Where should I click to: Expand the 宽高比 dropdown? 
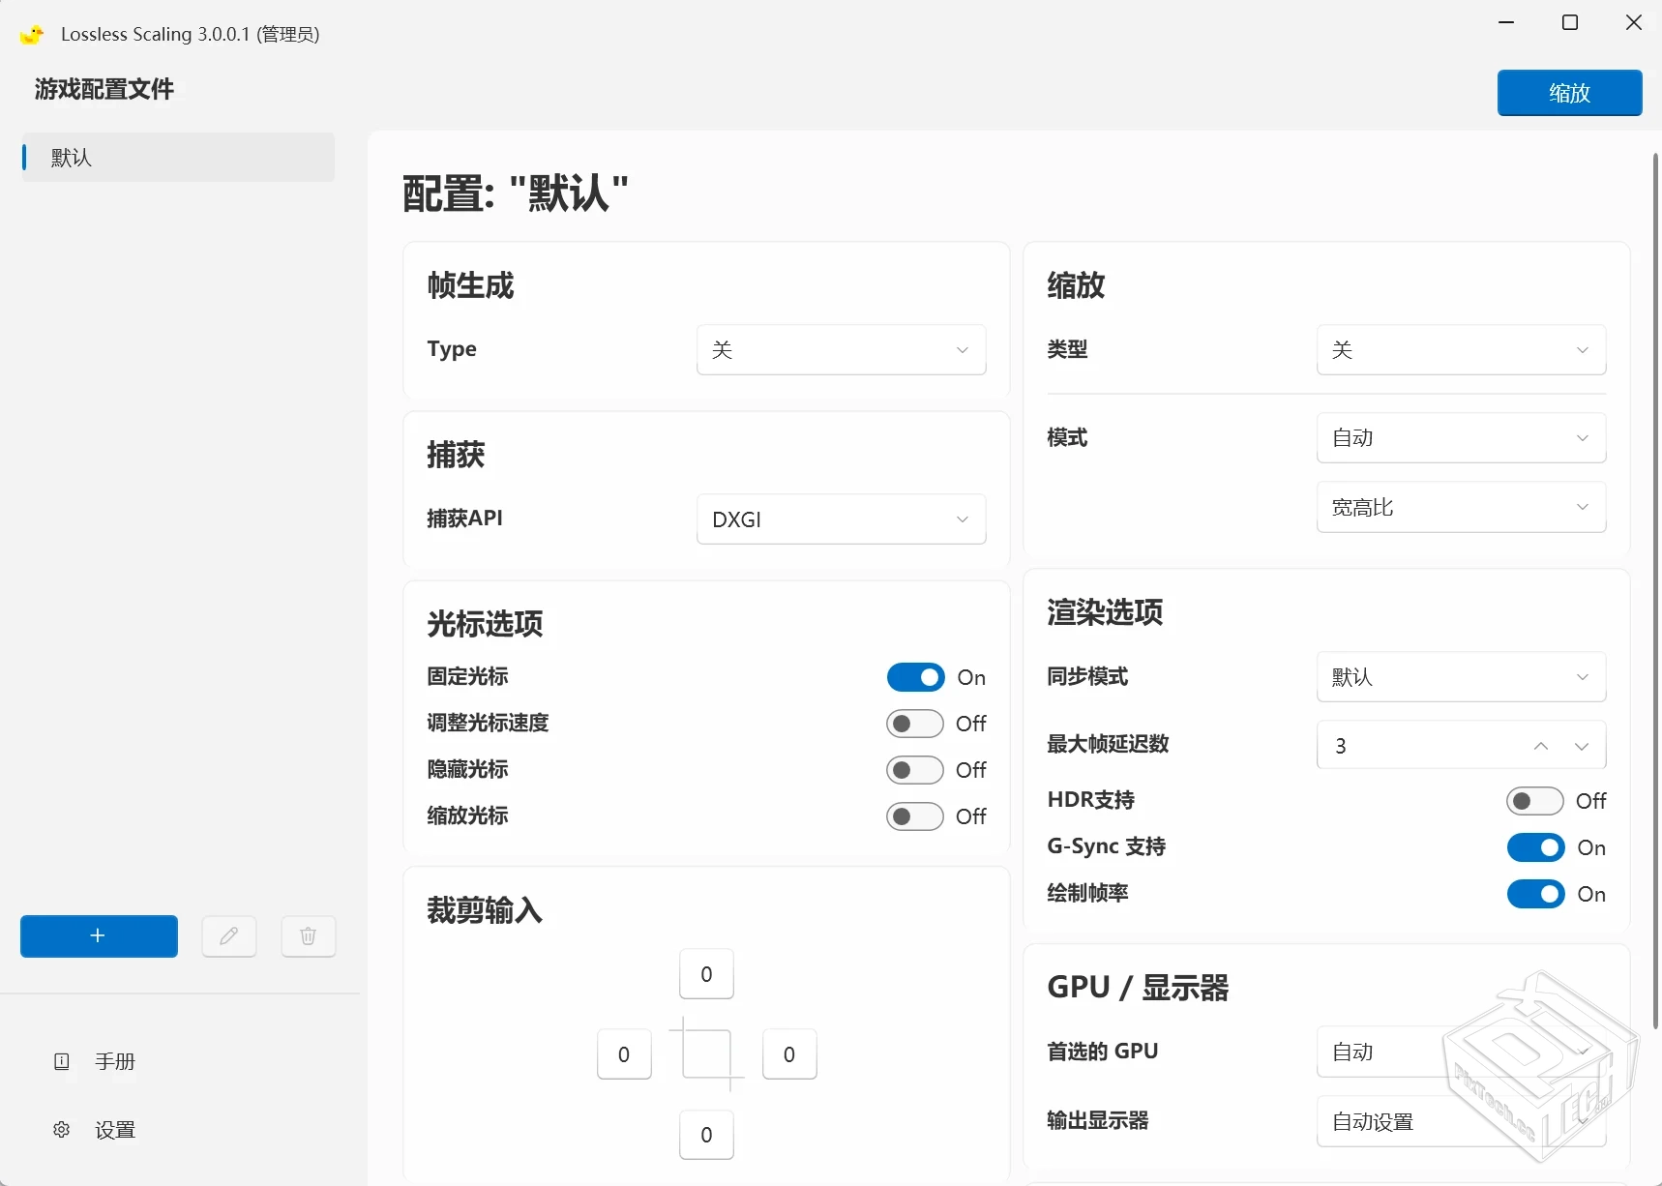pos(1459,506)
